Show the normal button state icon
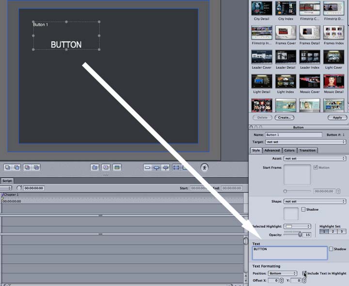 tap(147, 167)
